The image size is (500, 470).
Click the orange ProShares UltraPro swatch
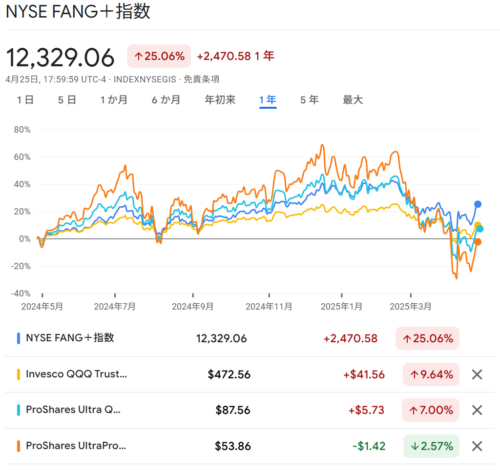tap(19, 446)
